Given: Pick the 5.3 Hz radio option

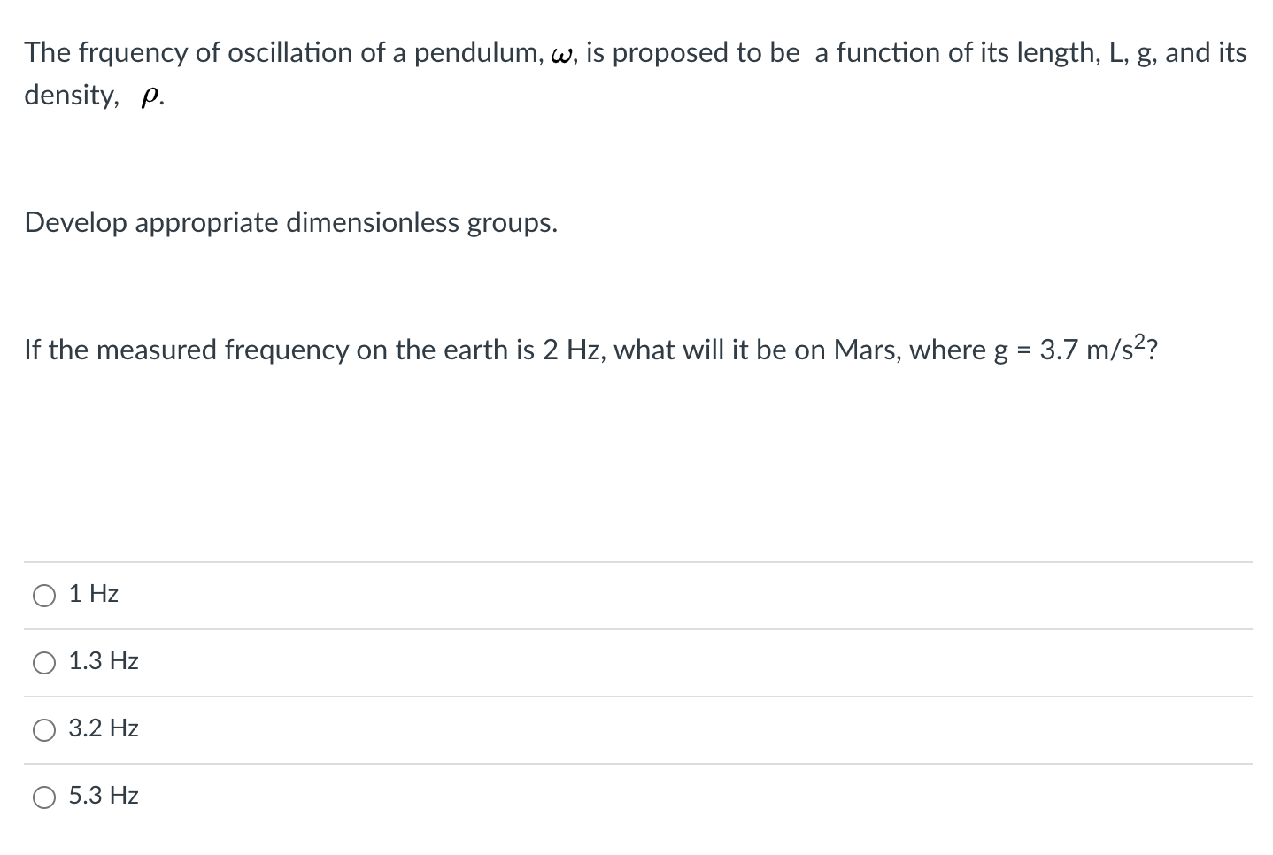Looking at the screenshot, I should pos(44,797).
